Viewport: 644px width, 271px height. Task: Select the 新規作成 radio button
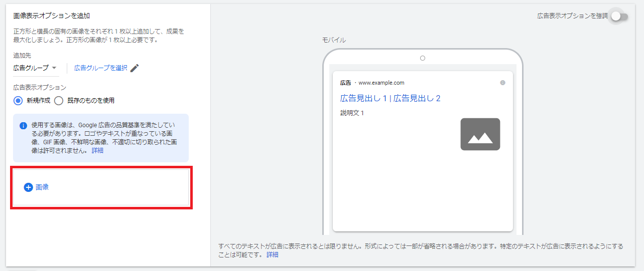pyautogui.click(x=18, y=100)
